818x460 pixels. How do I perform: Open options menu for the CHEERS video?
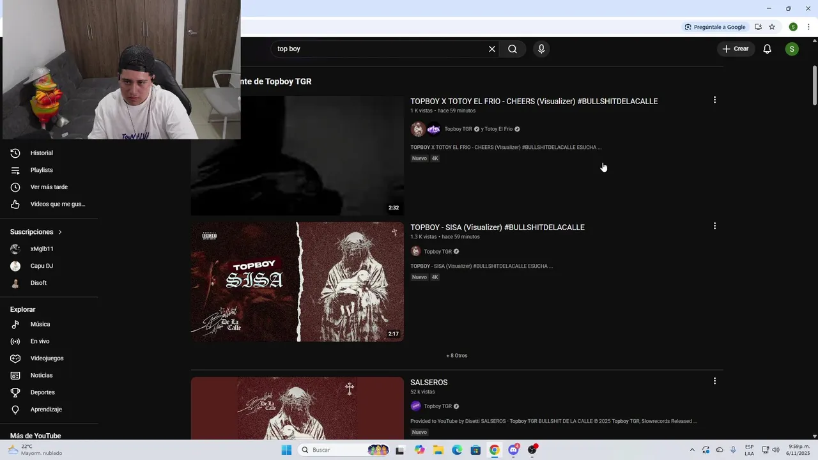(714, 100)
